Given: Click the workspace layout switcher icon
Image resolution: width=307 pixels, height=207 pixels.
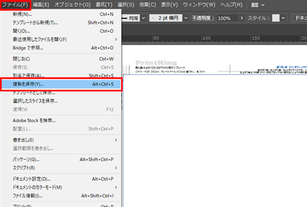Looking at the screenshot, I should pos(255,5).
